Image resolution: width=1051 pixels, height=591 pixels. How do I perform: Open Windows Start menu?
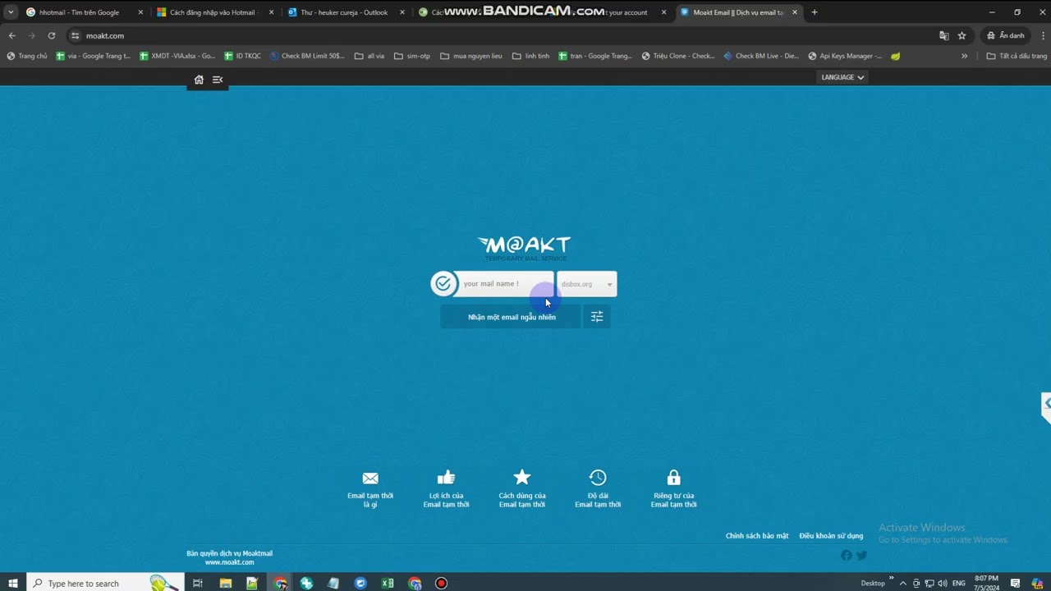click(x=13, y=584)
